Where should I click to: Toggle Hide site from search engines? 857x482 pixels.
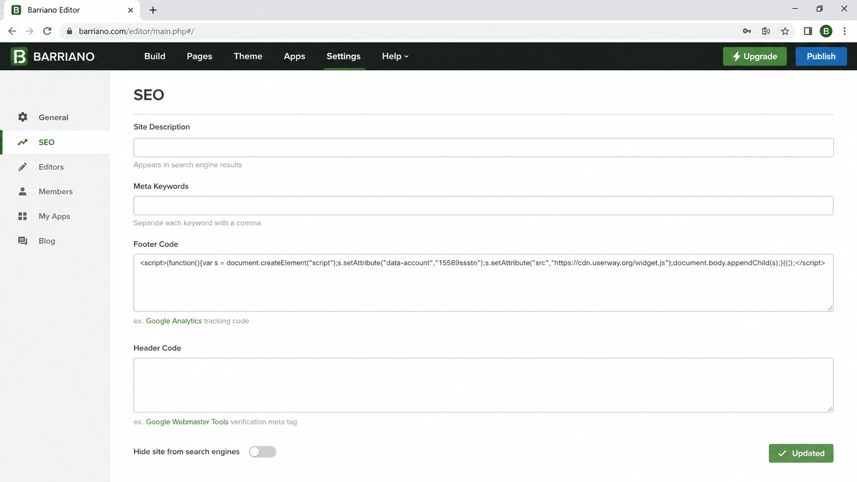tap(262, 452)
